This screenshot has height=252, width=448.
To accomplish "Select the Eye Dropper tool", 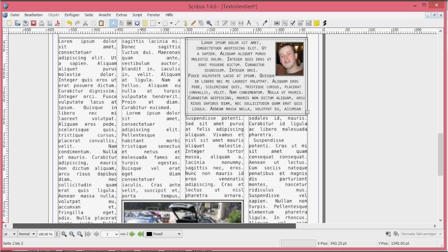I will 265,23.
